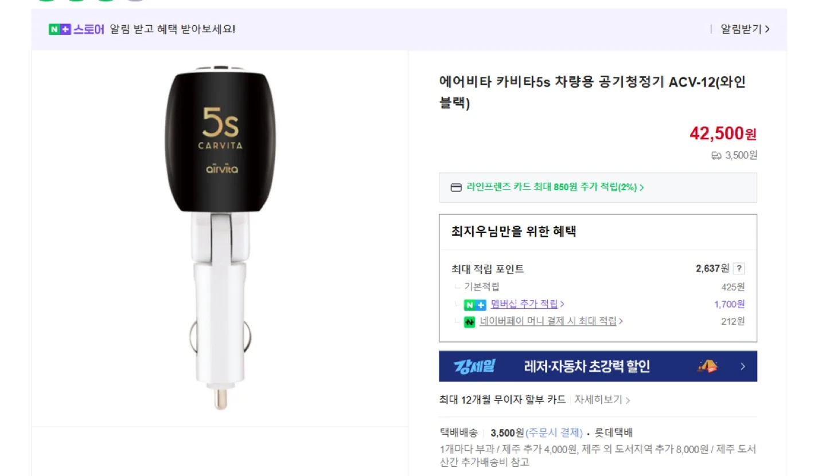Click the 42,500원 price
This screenshot has width=826, height=476.
[x=722, y=133]
